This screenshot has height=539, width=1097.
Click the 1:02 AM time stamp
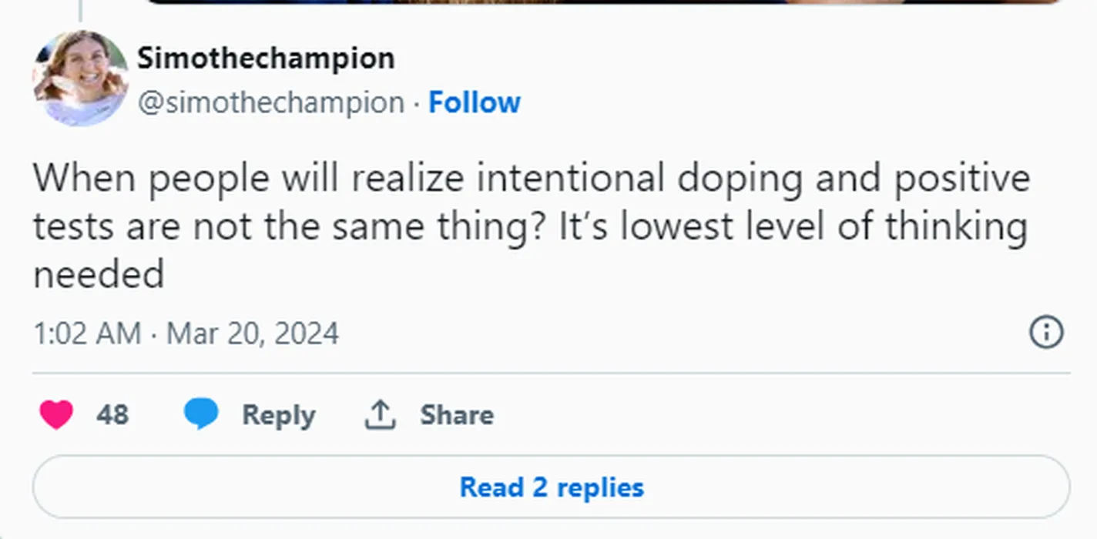[87, 334]
